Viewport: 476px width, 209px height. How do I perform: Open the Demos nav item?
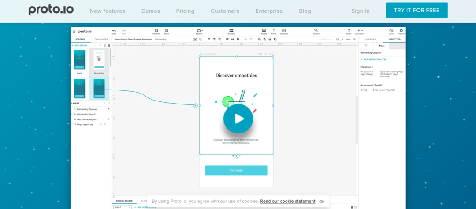tap(151, 11)
